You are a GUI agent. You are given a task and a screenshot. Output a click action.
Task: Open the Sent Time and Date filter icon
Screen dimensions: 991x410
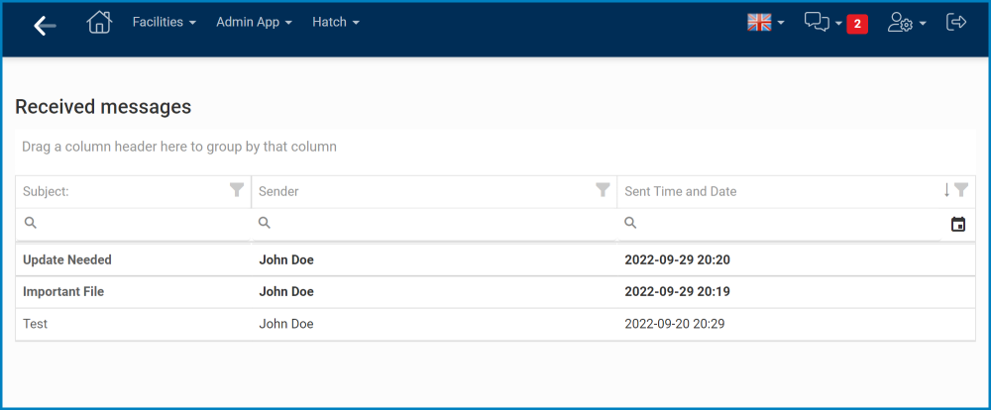click(961, 190)
